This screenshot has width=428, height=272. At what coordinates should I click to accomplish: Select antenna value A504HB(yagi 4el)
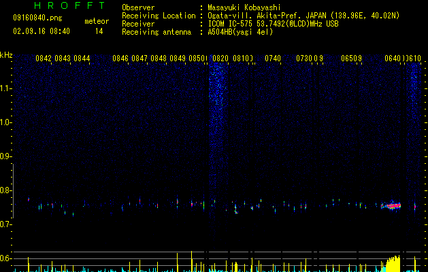pos(240,32)
